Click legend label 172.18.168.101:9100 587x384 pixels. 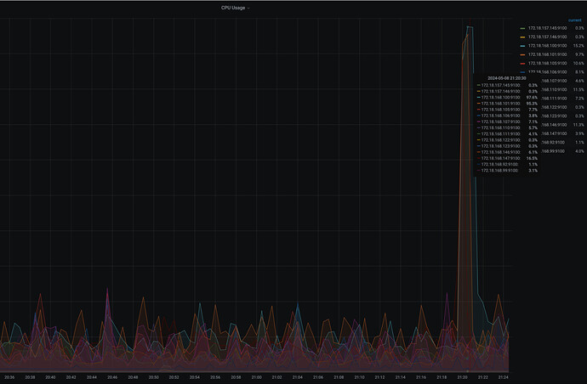click(545, 54)
